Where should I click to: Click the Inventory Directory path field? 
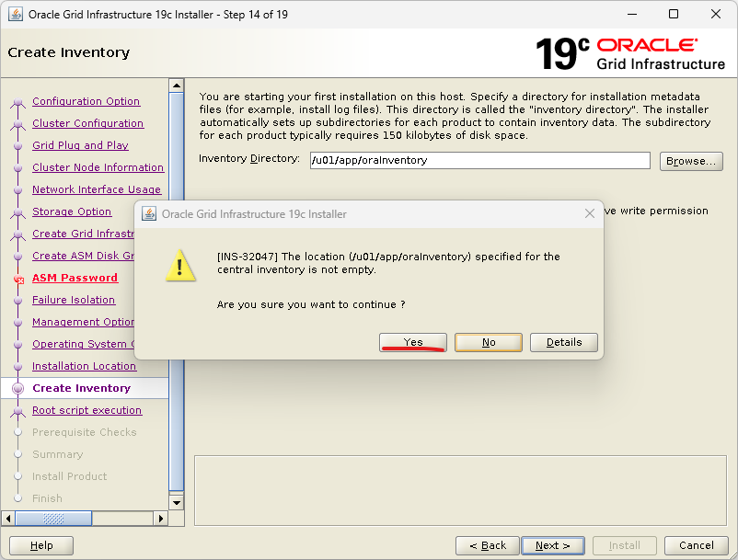480,160
